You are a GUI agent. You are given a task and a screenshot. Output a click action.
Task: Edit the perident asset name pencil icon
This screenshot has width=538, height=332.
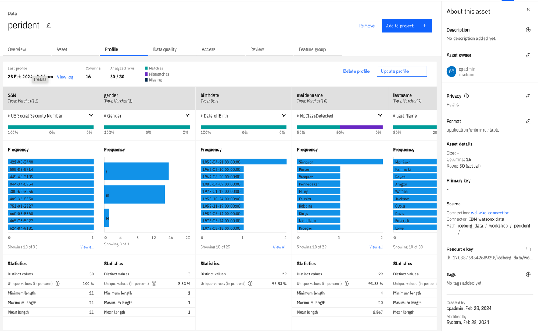point(48,26)
